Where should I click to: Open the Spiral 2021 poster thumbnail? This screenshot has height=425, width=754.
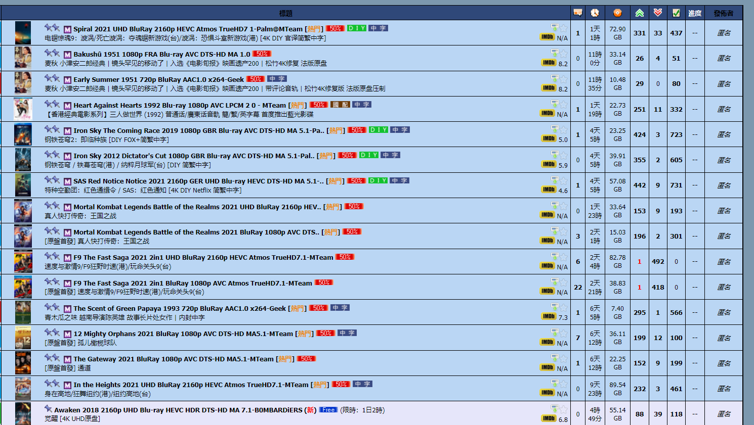pyautogui.click(x=23, y=33)
